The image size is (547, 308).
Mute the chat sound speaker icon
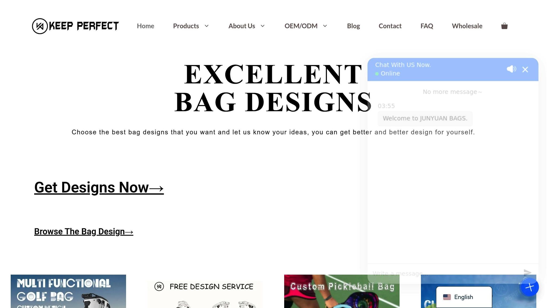(x=511, y=69)
